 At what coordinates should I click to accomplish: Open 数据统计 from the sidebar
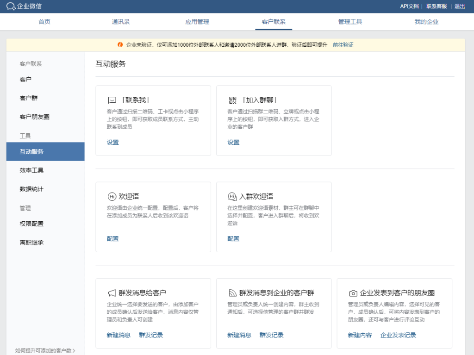pyautogui.click(x=32, y=189)
